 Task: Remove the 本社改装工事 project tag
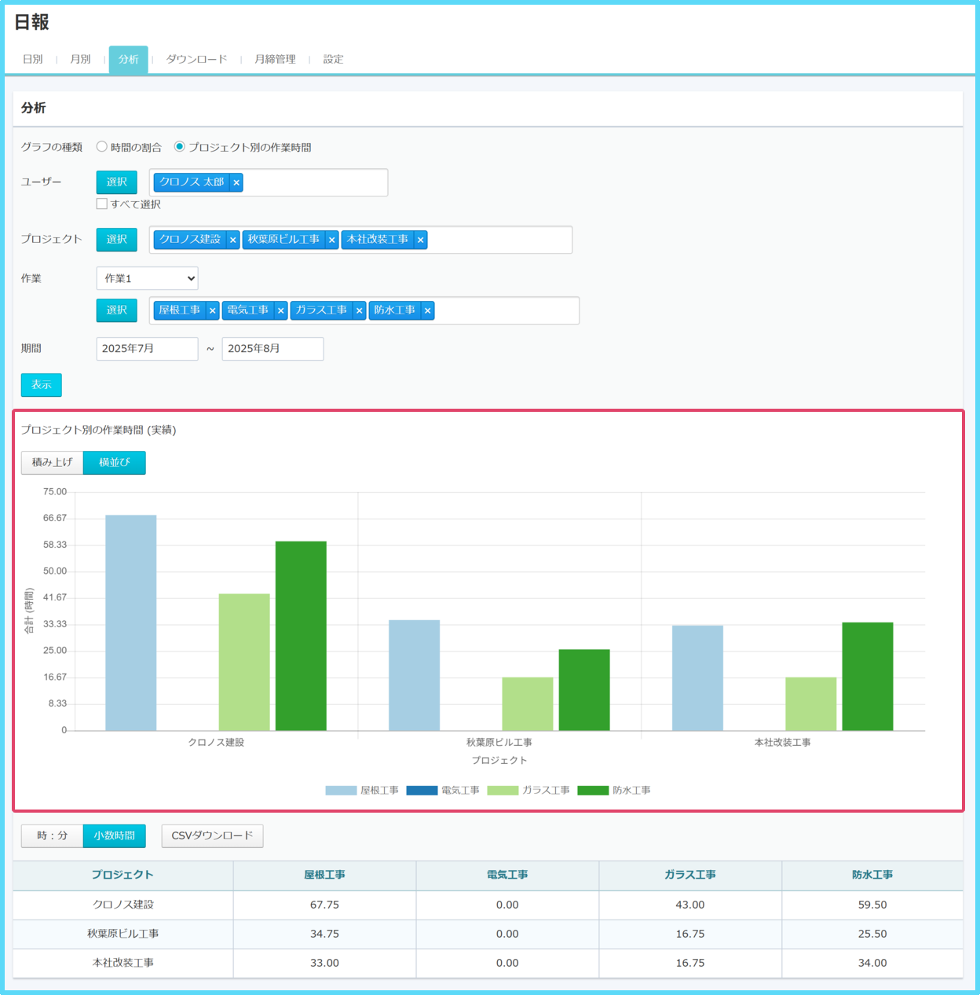click(x=421, y=240)
